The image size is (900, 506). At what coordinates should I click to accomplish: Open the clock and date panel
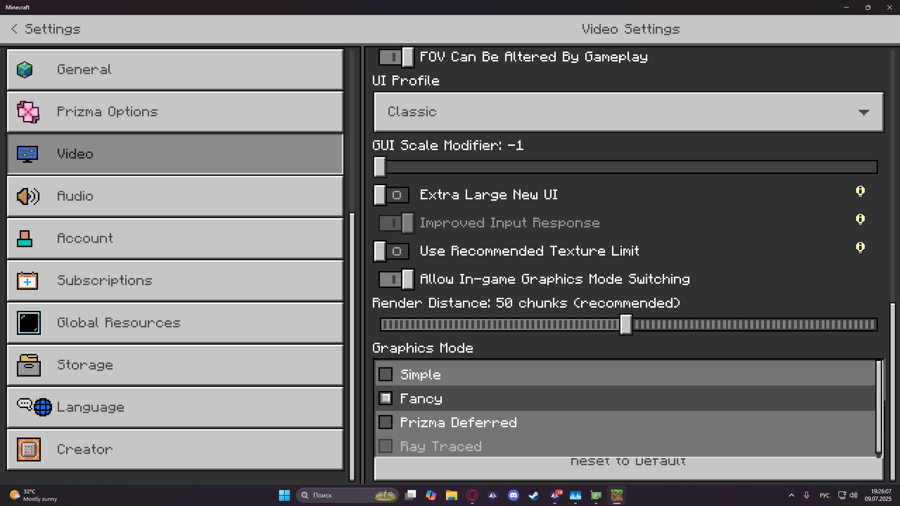878,495
